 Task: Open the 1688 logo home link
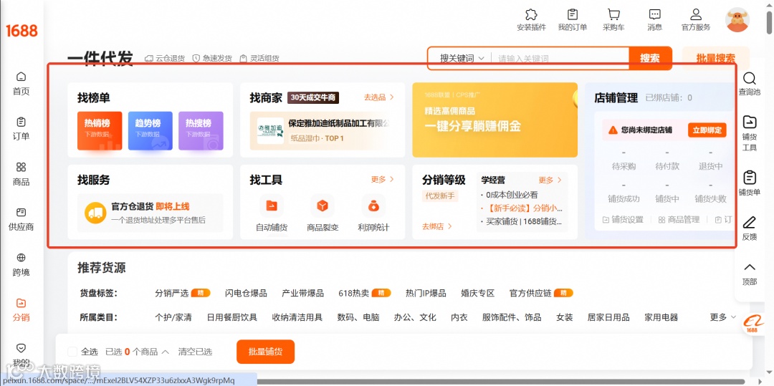coord(21,31)
